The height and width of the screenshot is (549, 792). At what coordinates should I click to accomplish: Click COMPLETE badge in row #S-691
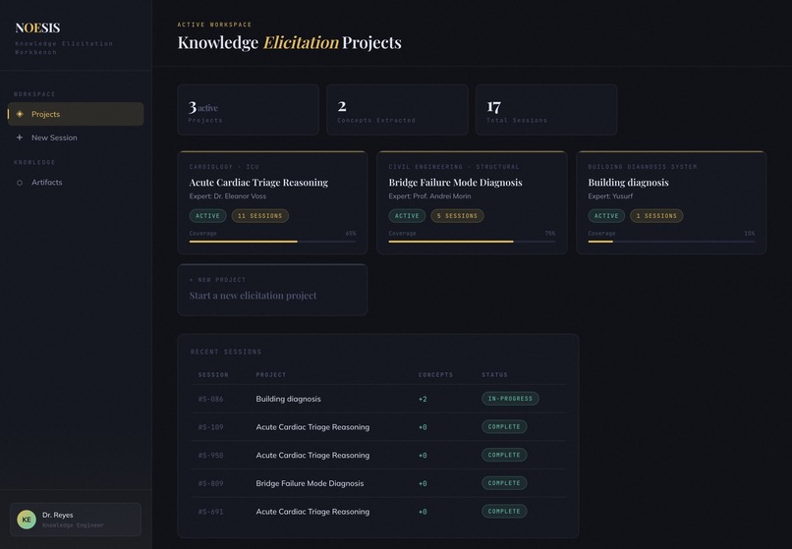(504, 512)
